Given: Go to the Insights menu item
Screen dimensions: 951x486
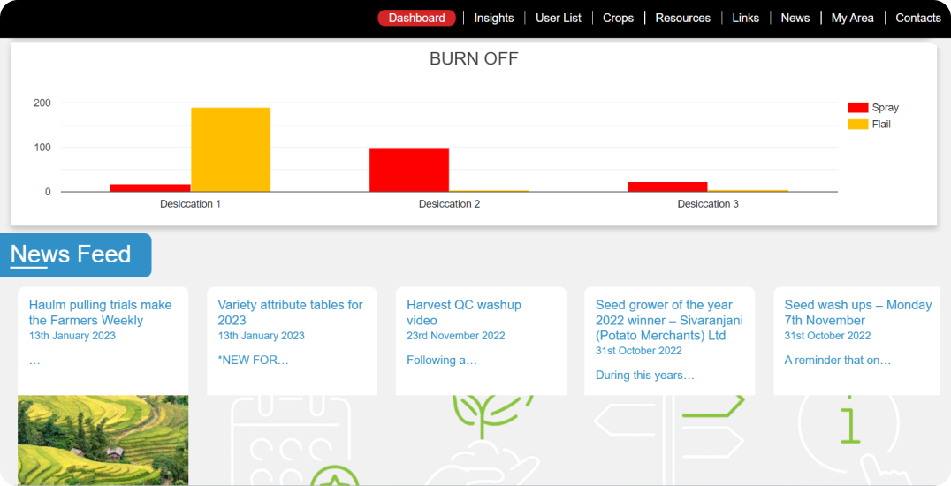Looking at the screenshot, I should coord(493,18).
